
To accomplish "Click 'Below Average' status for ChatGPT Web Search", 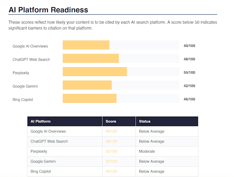I will coord(152,141).
